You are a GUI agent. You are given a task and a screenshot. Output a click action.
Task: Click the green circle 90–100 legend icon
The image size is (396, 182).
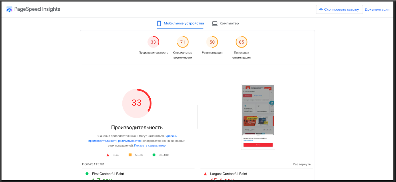click(x=154, y=155)
